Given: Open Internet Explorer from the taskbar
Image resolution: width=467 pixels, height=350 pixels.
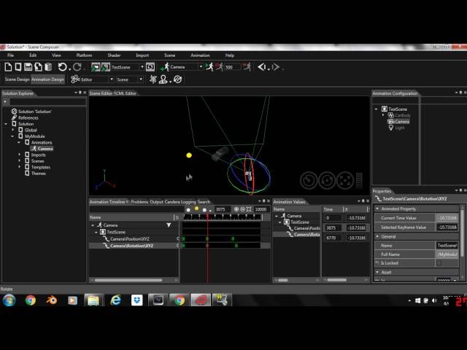Looking at the screenshot, I should tap(115, 300).
